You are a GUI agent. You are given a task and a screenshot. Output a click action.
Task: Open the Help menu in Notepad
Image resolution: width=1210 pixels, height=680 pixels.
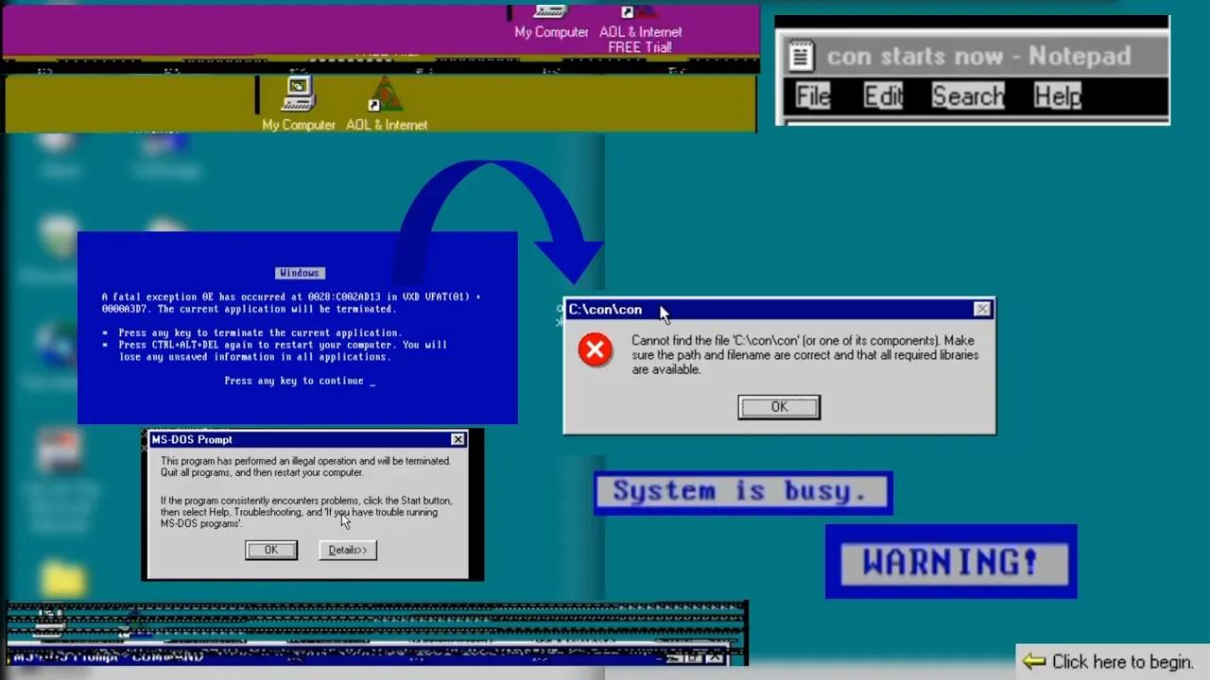point(1056,95)
